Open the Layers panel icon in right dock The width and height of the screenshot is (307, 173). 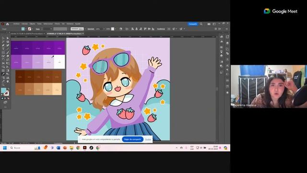[x=227, y=43]
